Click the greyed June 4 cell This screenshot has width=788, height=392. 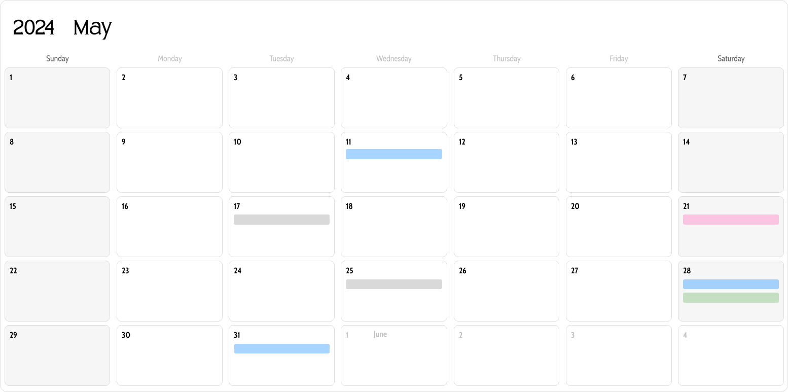731,355
